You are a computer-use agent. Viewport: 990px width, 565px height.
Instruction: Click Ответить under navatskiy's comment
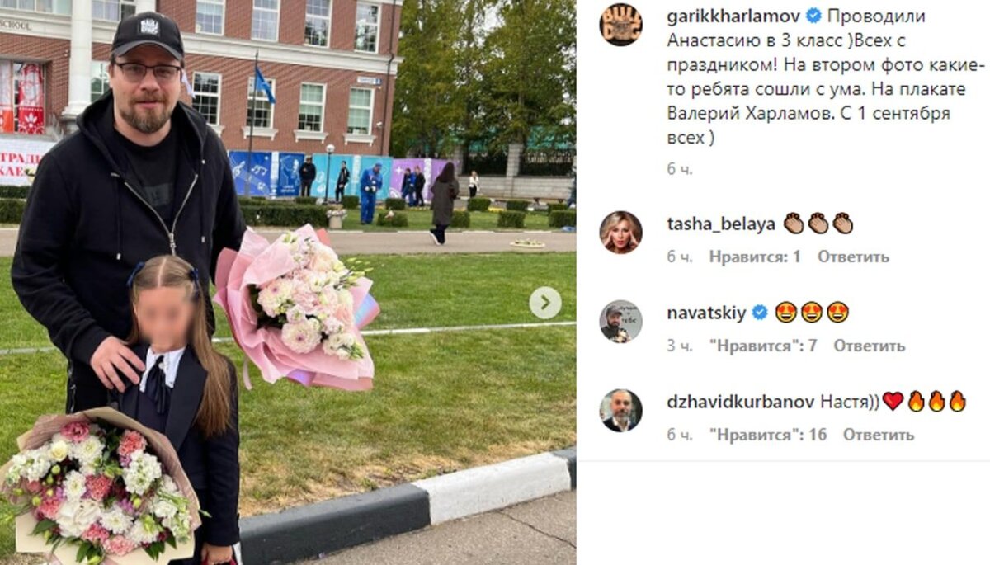[869, 346]
